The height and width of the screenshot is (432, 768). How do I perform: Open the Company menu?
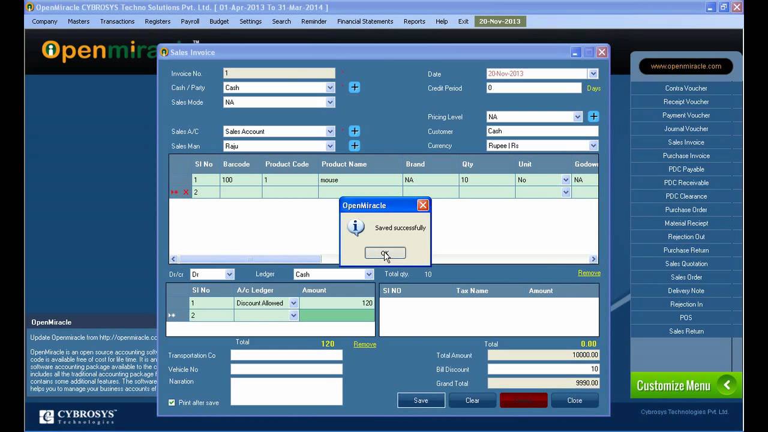44,21
